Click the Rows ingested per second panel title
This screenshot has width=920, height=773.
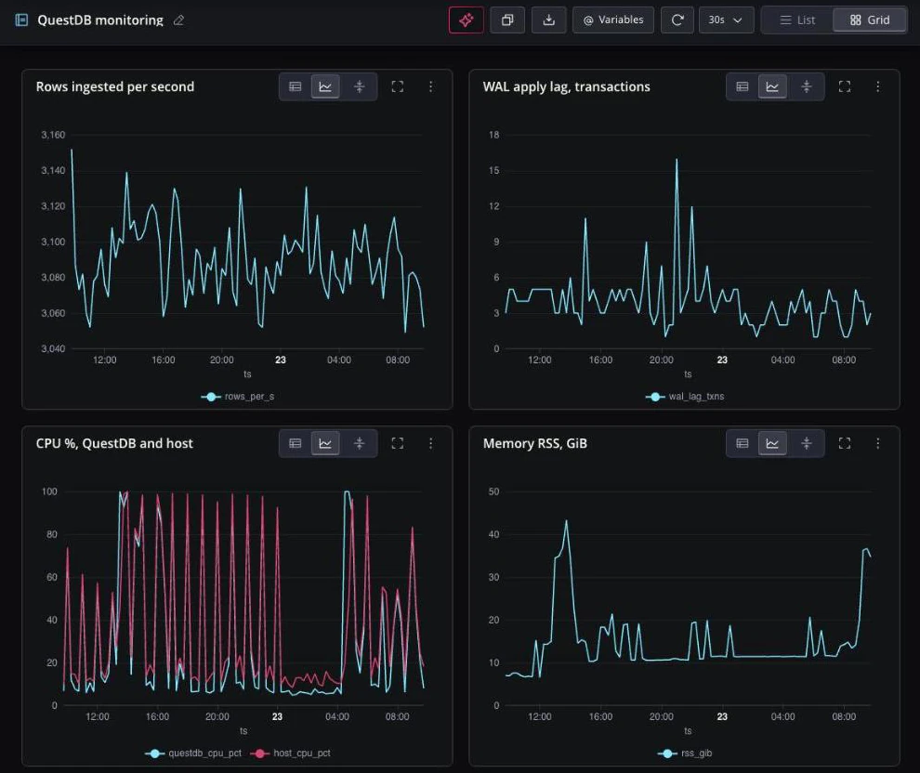point(115,86)
